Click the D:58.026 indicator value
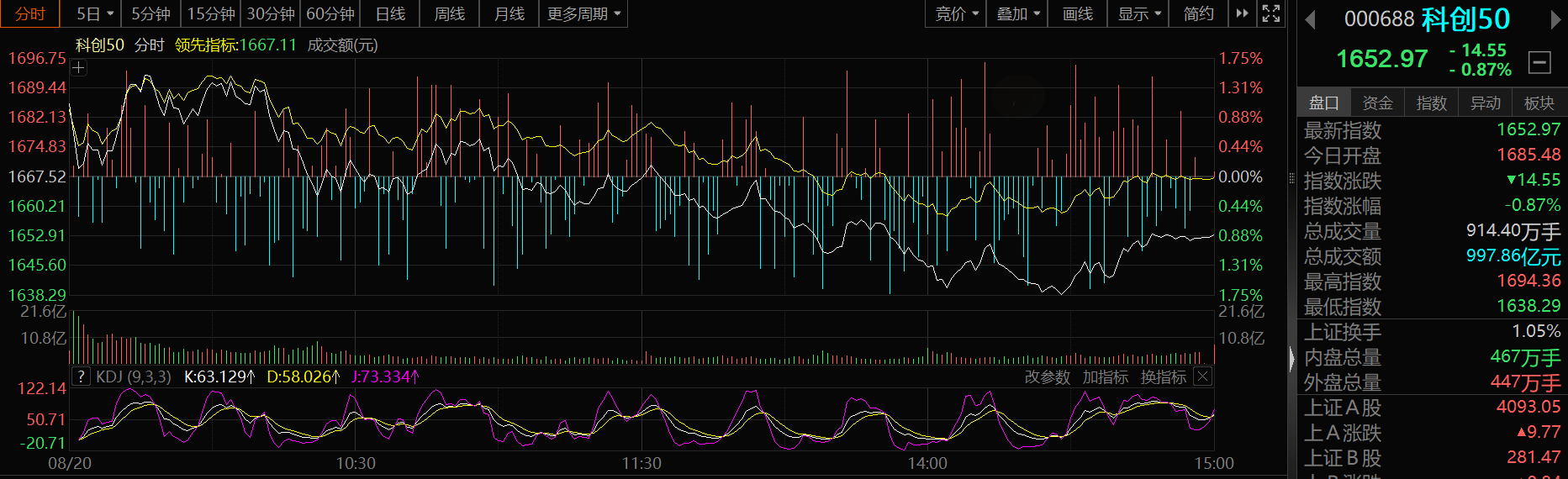This screenshot has width=1568, height=479. pos(303,376)
